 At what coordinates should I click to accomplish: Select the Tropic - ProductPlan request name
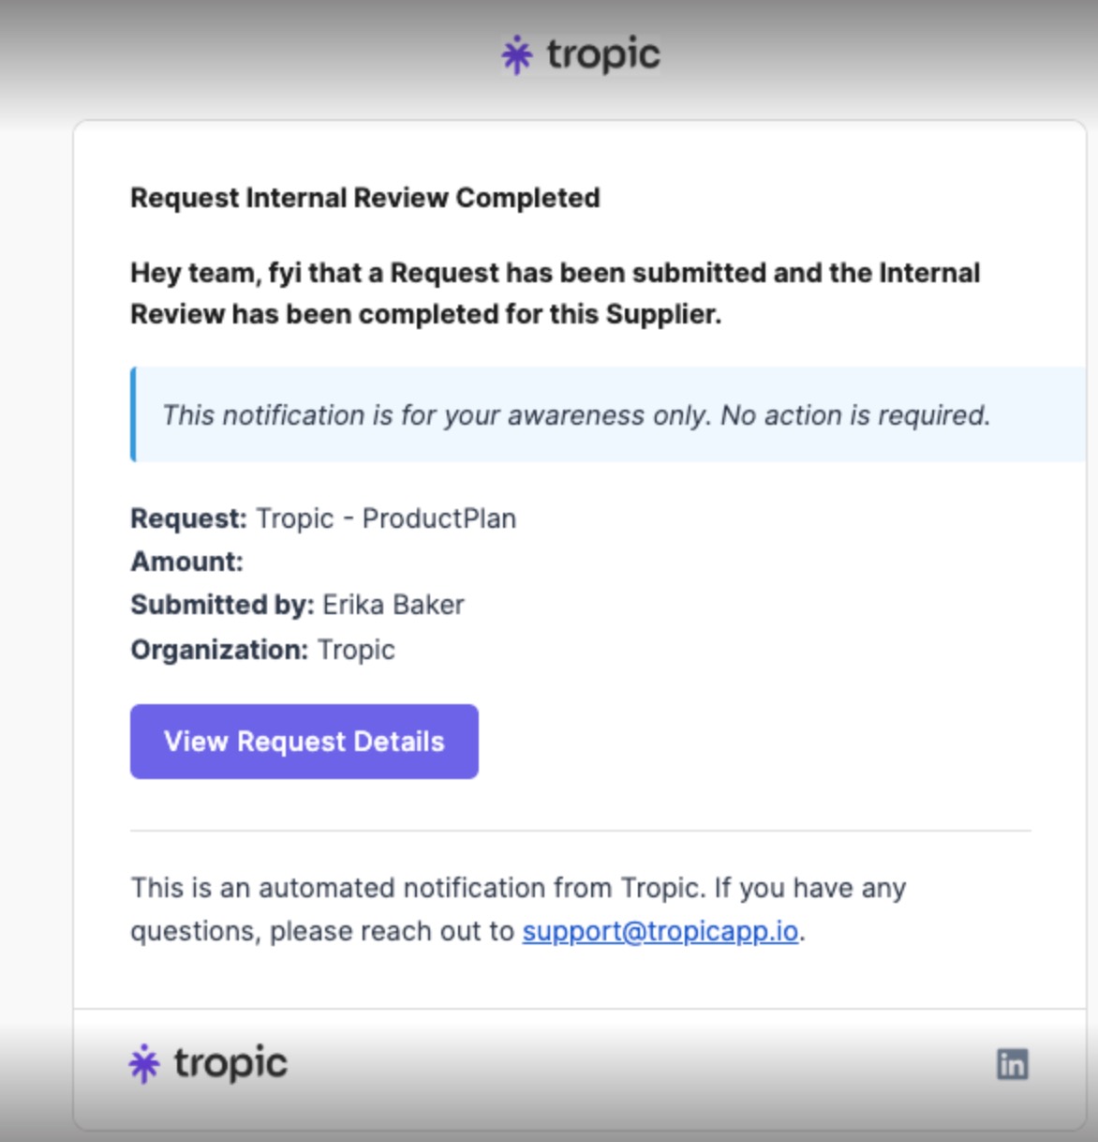tap(386, 518)
